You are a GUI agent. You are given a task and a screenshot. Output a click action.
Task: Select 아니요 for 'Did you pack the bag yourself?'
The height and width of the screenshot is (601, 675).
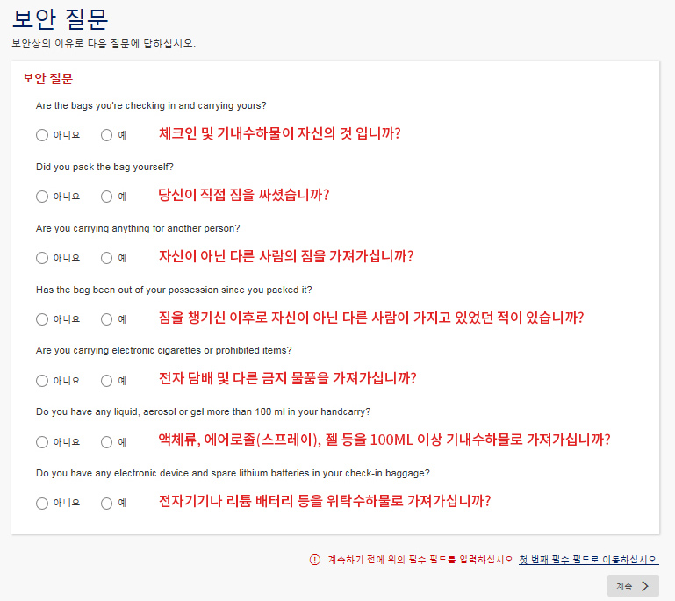pos(42,197)
